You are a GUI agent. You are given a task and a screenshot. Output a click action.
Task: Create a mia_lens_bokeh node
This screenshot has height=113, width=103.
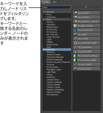click(x=87, y=64)
